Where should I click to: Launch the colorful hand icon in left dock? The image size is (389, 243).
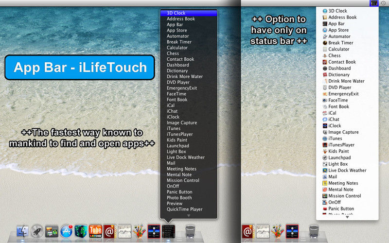pos(139,231)
